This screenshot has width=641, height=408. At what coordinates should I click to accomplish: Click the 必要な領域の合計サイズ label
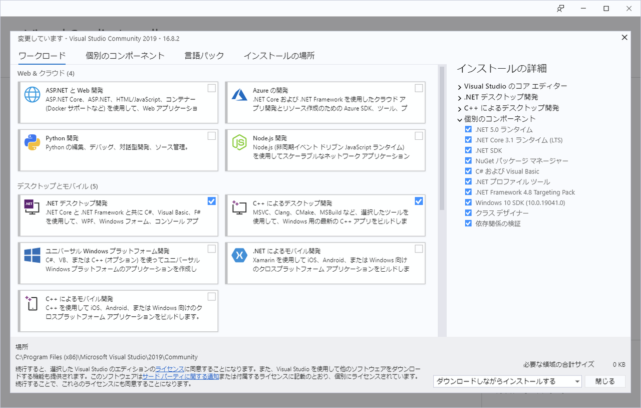point(559,364)
